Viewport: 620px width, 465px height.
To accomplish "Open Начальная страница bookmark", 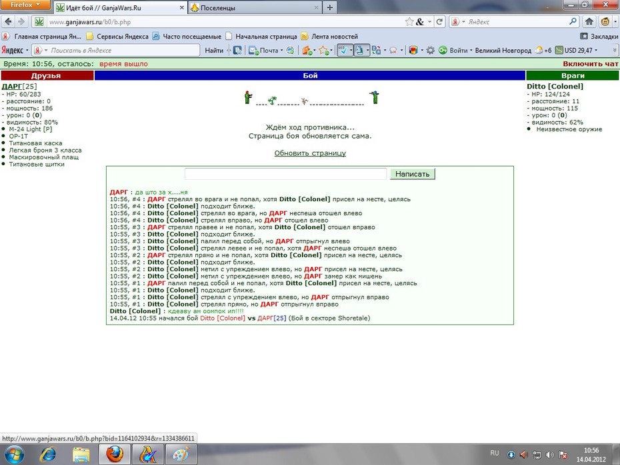I will click(261, 37).
